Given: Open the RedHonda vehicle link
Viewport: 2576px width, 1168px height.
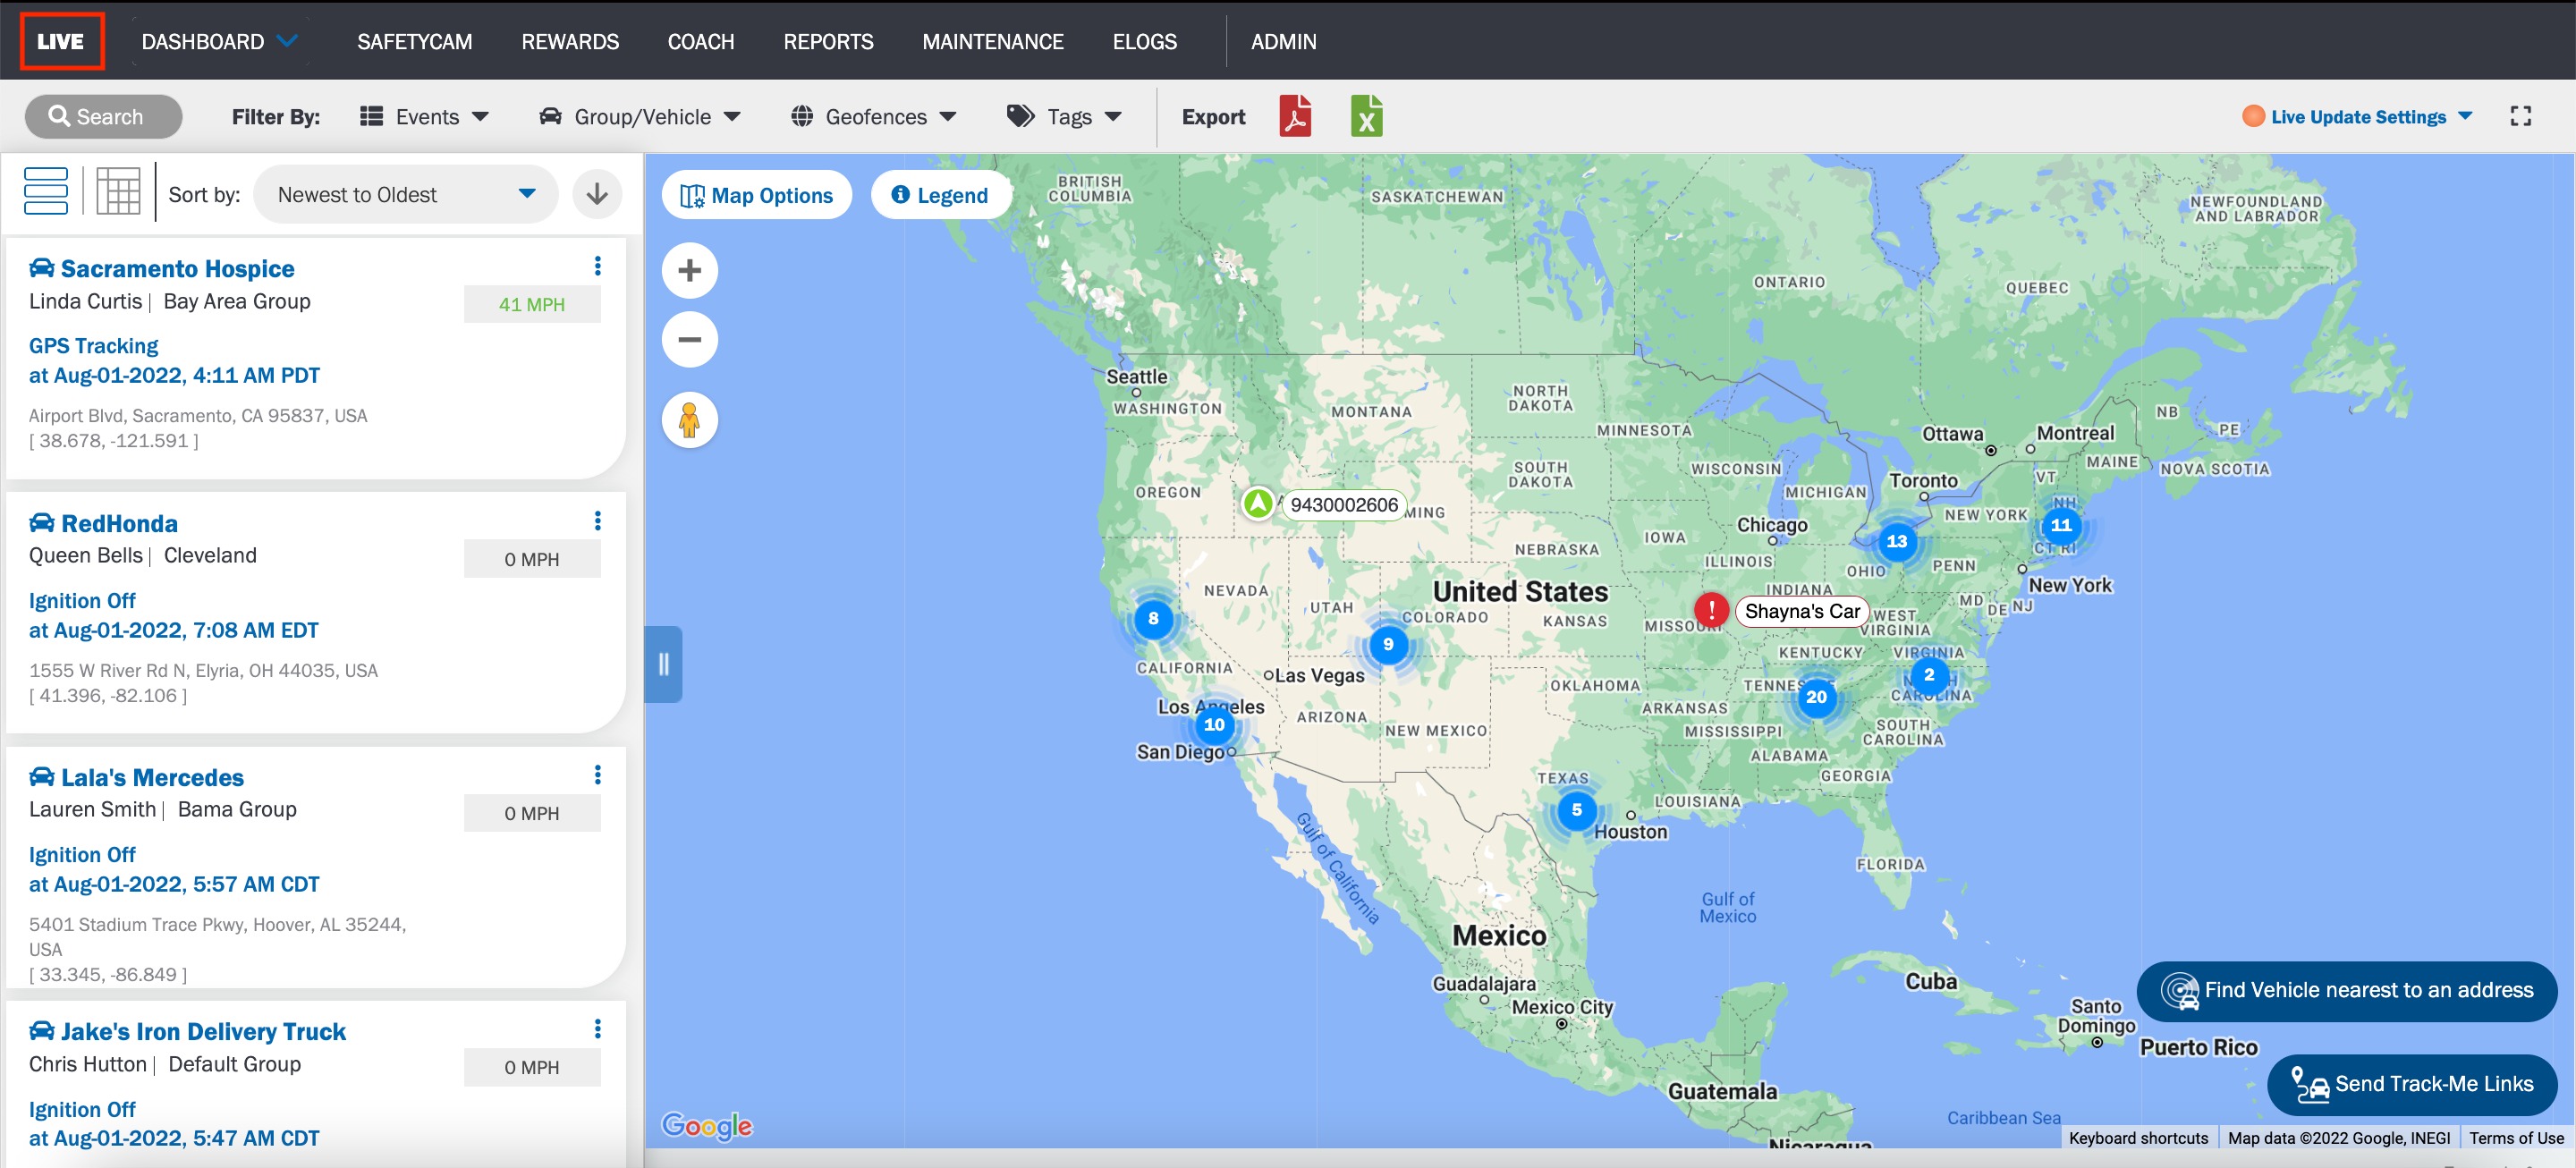Looking at the screenshot, I should point(119,523).
